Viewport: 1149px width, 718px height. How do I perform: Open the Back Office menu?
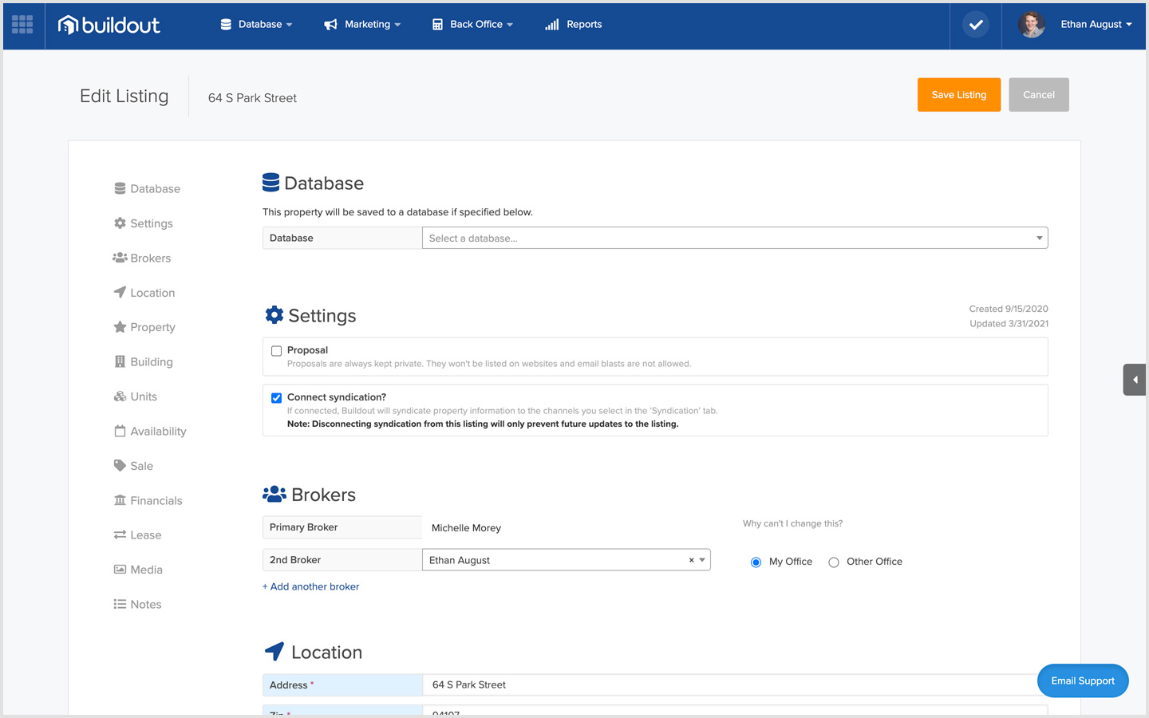click(x=472, y=25)
